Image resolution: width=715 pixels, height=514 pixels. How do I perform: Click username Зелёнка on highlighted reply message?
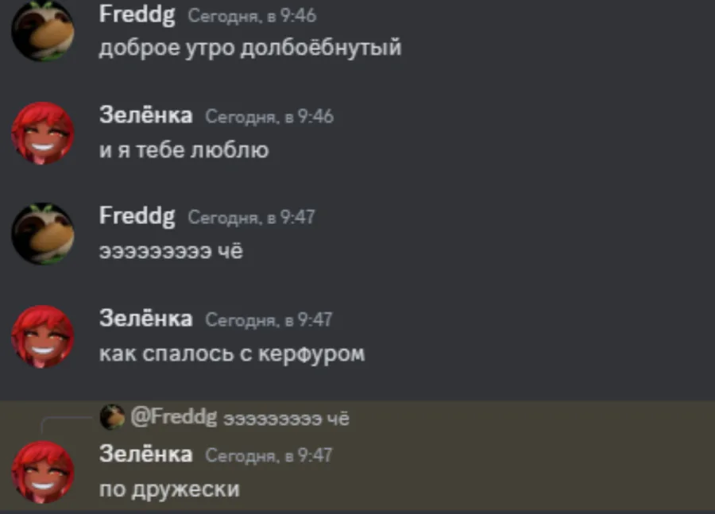point(146,454)
